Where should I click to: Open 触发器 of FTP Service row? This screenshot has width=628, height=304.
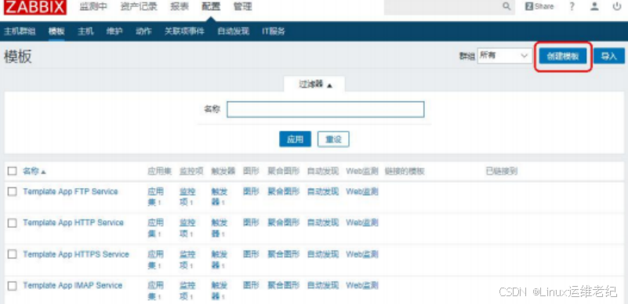tap(219, 197)
